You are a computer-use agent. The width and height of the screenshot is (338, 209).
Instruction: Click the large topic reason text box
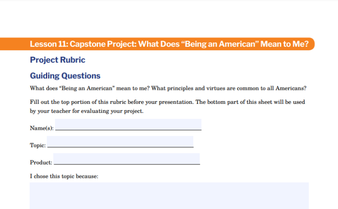click(169, 196)
